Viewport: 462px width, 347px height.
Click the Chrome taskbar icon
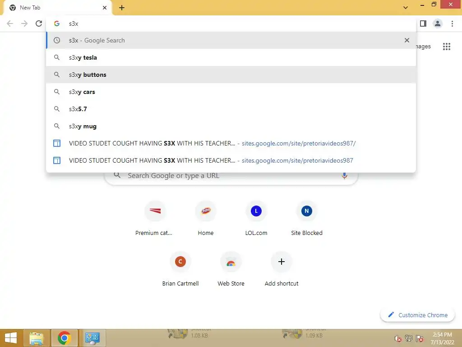tap(64, 338)
